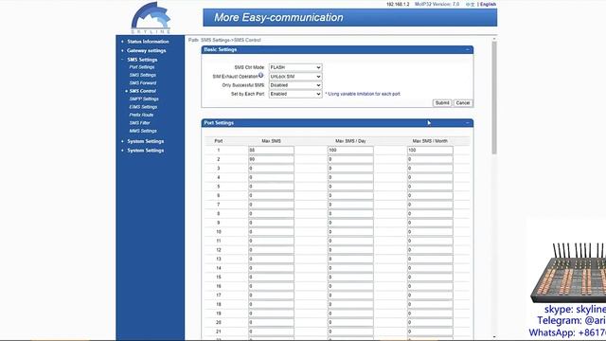Open SMPP Settings in sidebar

(x=144, y=99)
